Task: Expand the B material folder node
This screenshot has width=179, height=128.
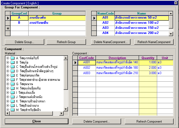Action: click(8, 63)
